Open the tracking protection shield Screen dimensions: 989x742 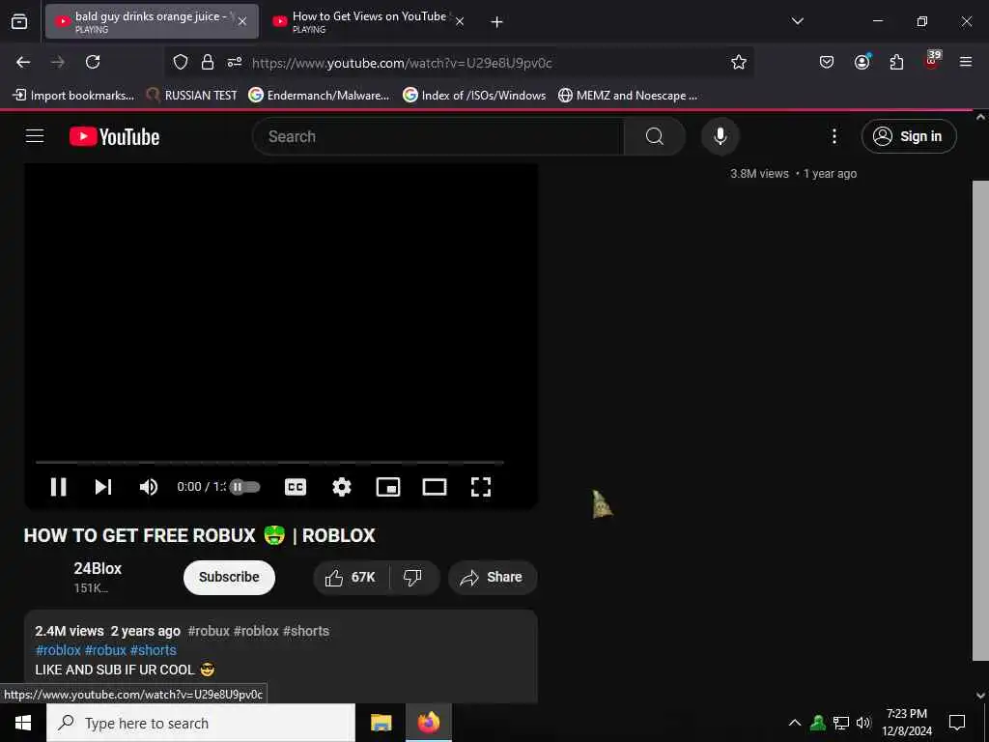tap(181, 62)
